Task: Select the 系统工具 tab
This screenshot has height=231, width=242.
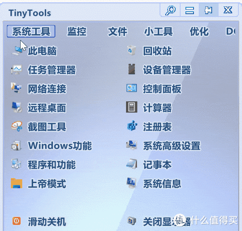Action: [x=31, y=31]
